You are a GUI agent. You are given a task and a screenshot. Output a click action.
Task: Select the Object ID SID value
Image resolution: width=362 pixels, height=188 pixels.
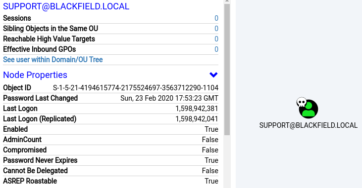coord(136,88)
